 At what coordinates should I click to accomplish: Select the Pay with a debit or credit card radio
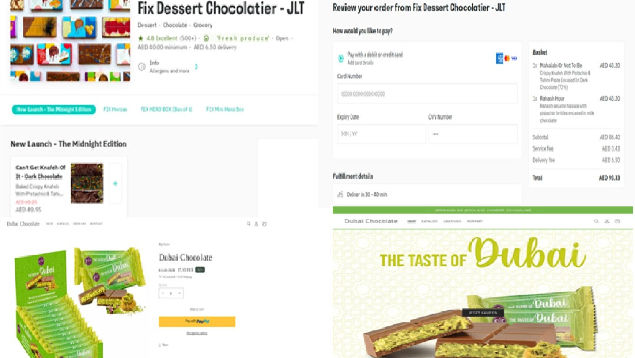[341, 58]
